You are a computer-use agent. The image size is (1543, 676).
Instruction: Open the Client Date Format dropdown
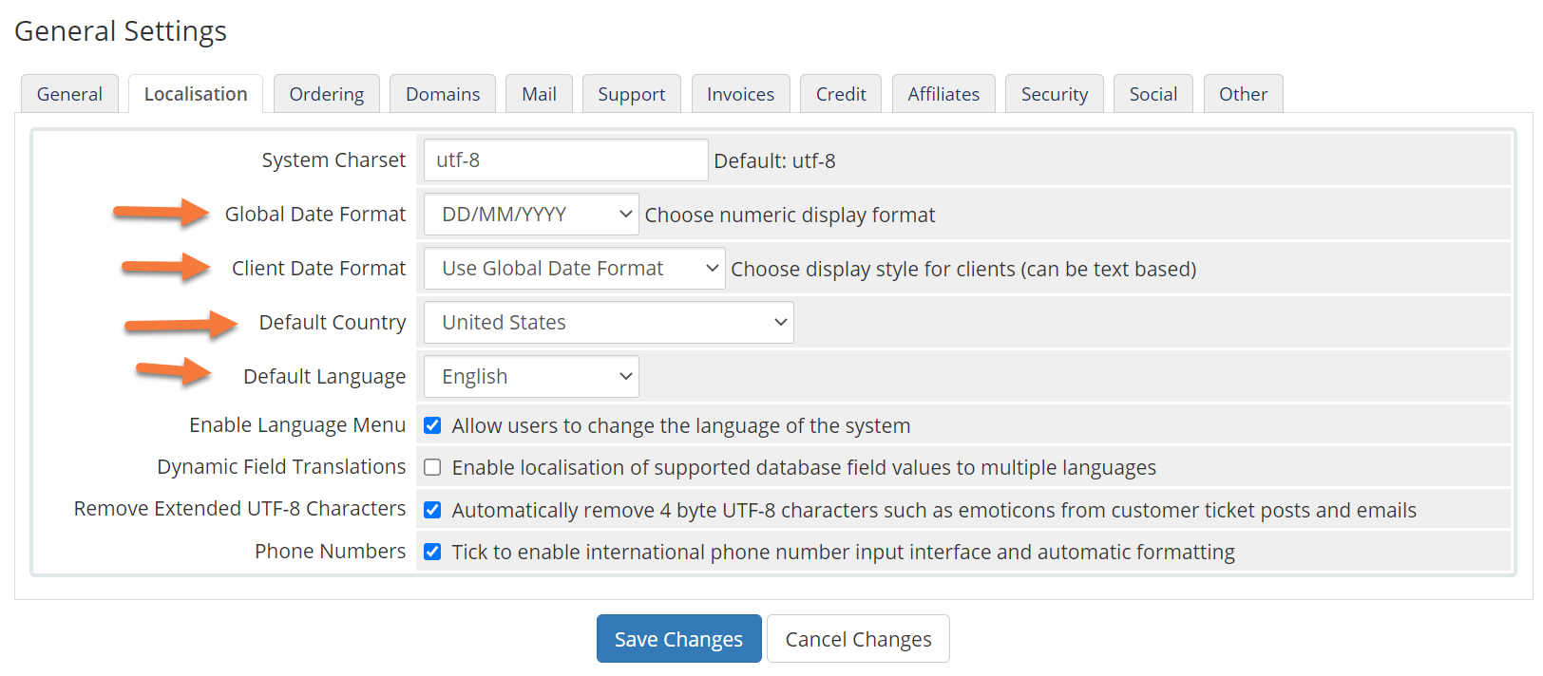pyautogui.click(x=574, y=269)
